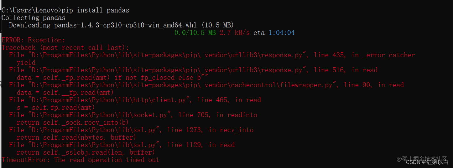Click the 2.7 kB/s download speed
The width and height of the screenshot is (453, 168).
click(235, 33)
